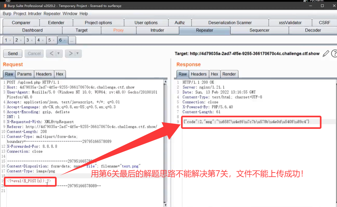Close repeater tab 6 with its x
This screenshot has width=337, height=207.
[x=65, y=40]
